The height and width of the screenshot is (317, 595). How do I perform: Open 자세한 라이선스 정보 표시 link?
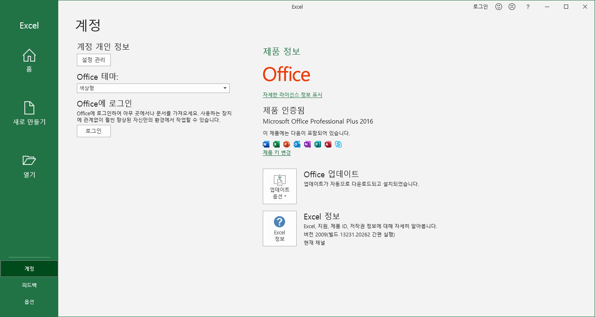coord(292,95)
